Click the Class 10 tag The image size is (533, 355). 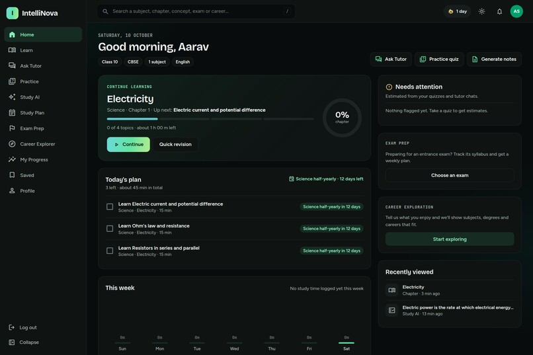110,62
